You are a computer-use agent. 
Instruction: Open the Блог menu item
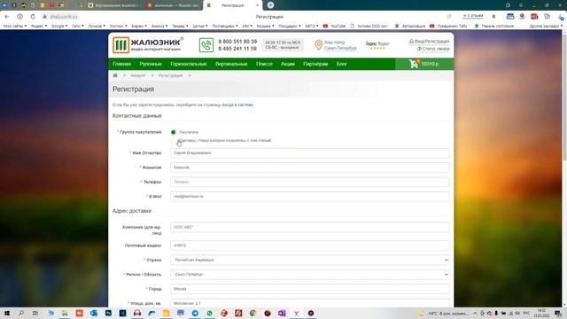[x=341, y=64]
